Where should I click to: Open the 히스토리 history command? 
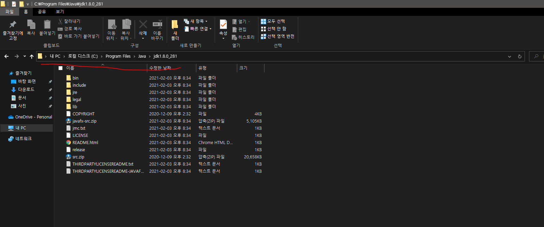pos(243,37)
